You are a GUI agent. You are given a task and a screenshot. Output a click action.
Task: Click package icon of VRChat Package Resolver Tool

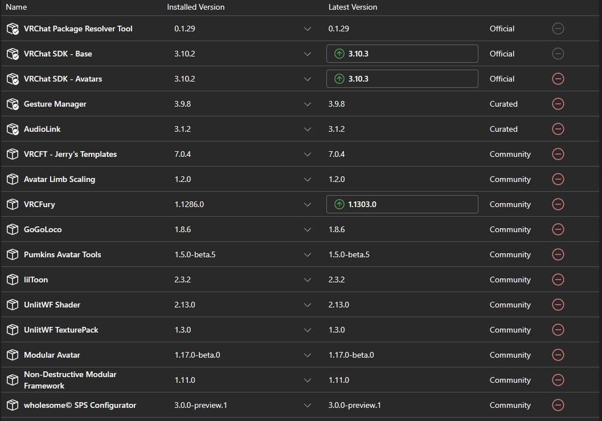coord(13,29)
